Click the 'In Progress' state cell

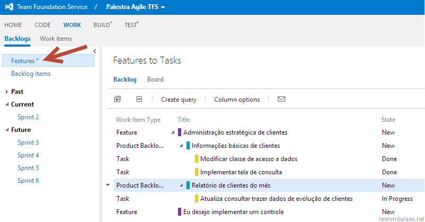pos(397,199)
